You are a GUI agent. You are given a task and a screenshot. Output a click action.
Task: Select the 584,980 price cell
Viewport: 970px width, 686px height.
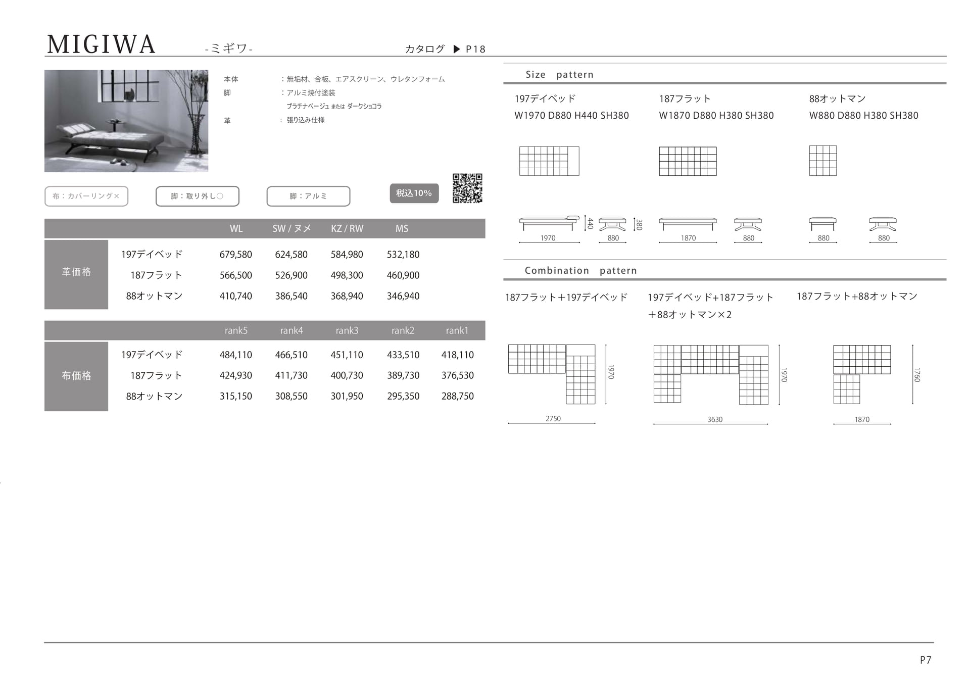[x=347, y=255]
